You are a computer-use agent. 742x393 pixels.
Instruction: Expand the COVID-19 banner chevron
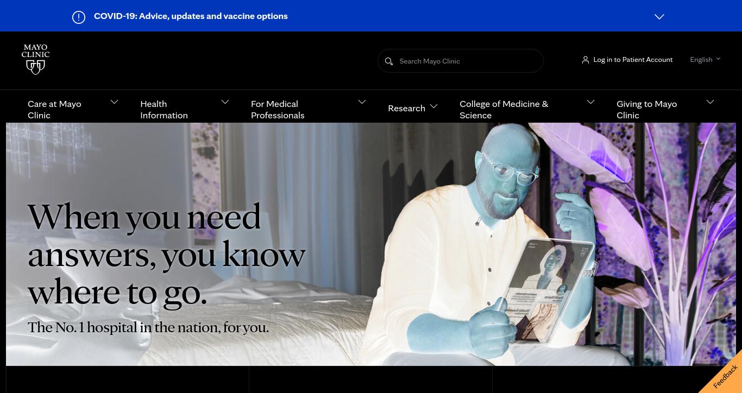659,17
